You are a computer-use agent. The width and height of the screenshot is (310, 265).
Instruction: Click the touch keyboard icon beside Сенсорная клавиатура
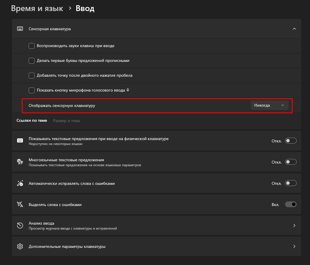(20, 29)
